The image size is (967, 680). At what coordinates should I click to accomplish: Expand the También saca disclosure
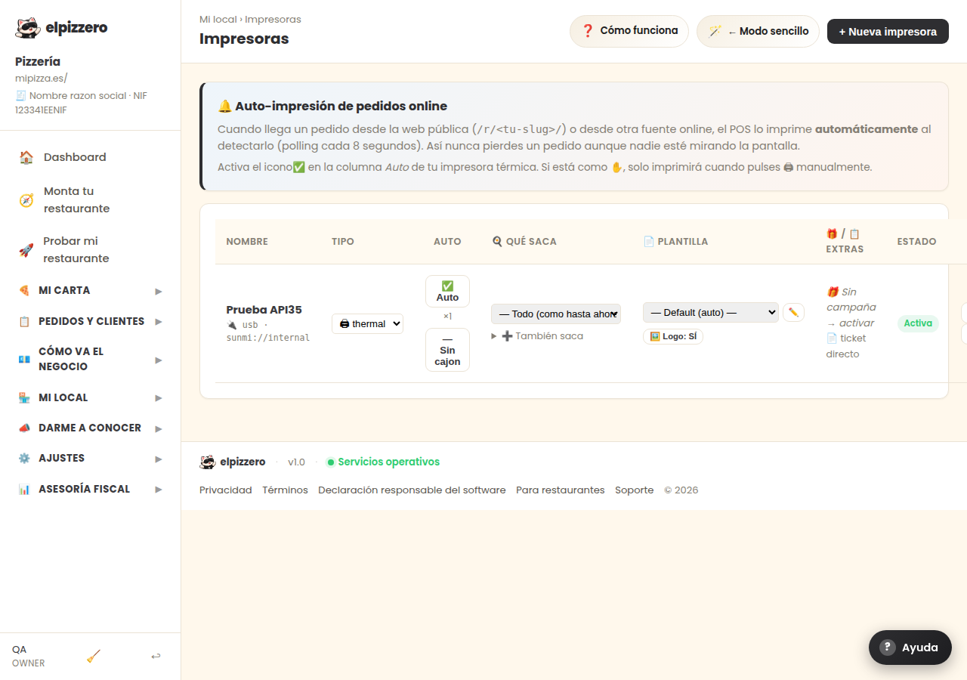tap(537, 336)
